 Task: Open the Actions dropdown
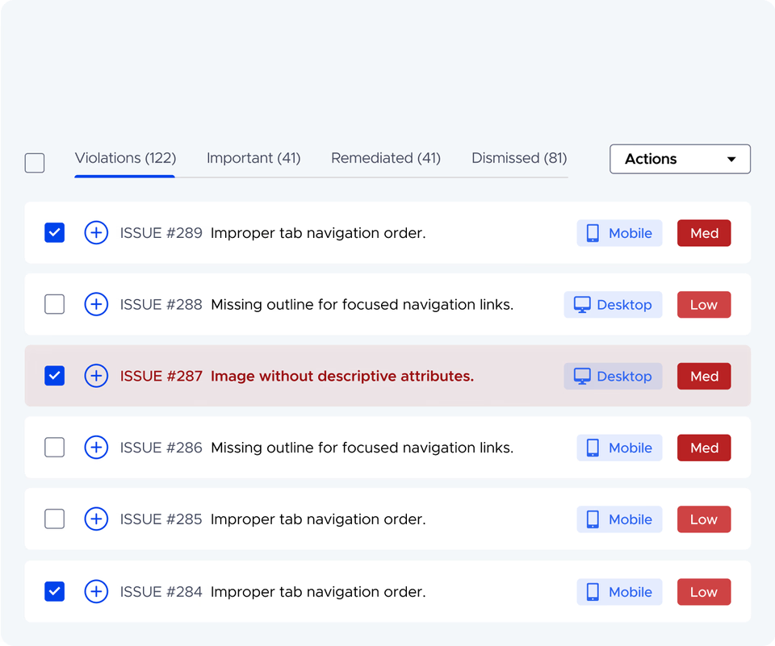tap(680, 159)
